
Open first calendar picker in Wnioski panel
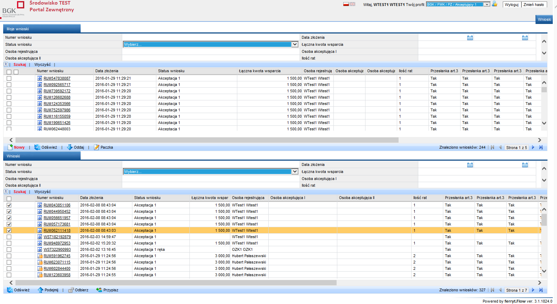(x=470, y=165)
